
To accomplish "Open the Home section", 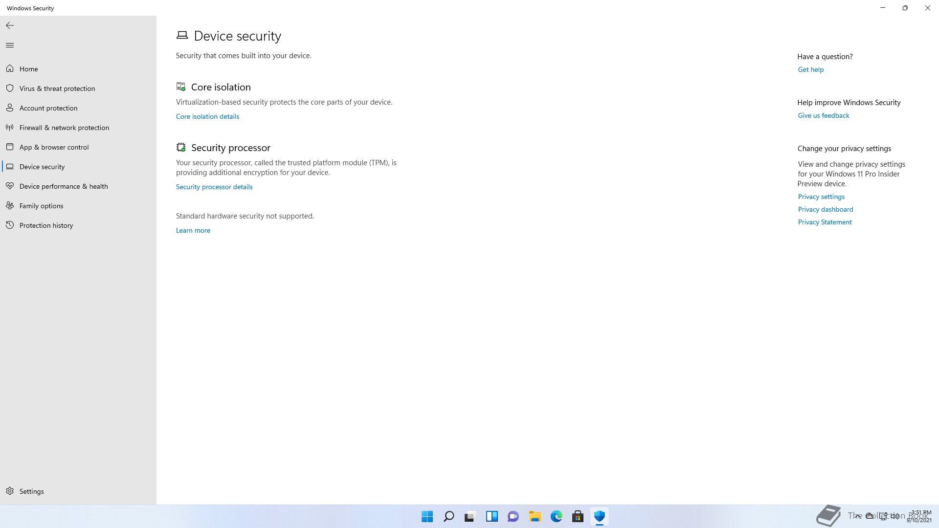I will coord(78,69).
